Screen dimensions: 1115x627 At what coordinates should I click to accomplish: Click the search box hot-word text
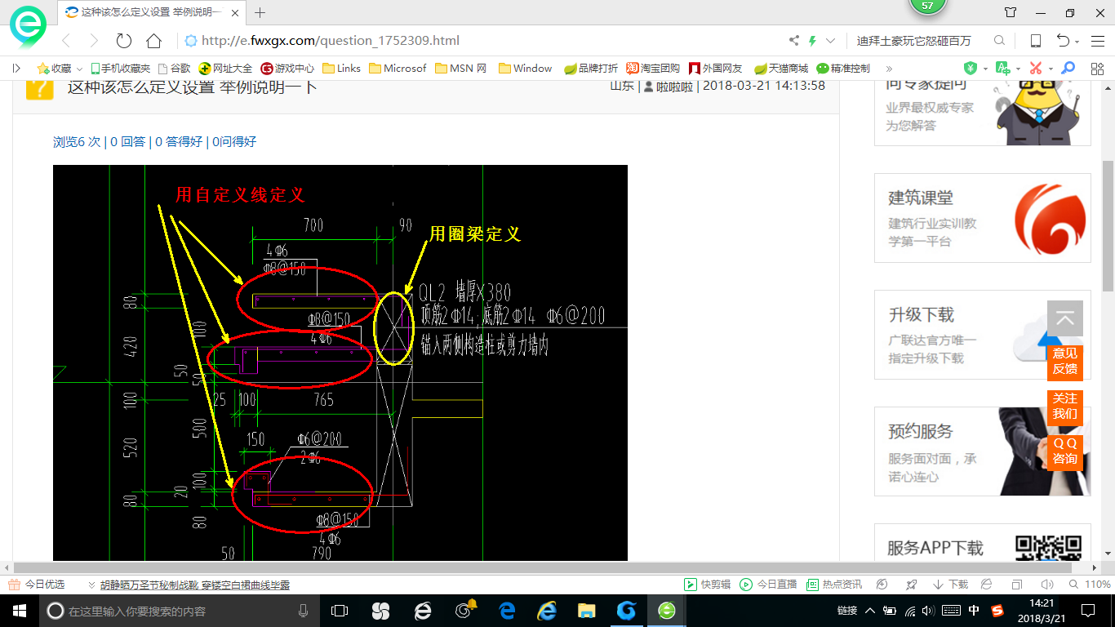click(x=914, y=41)
